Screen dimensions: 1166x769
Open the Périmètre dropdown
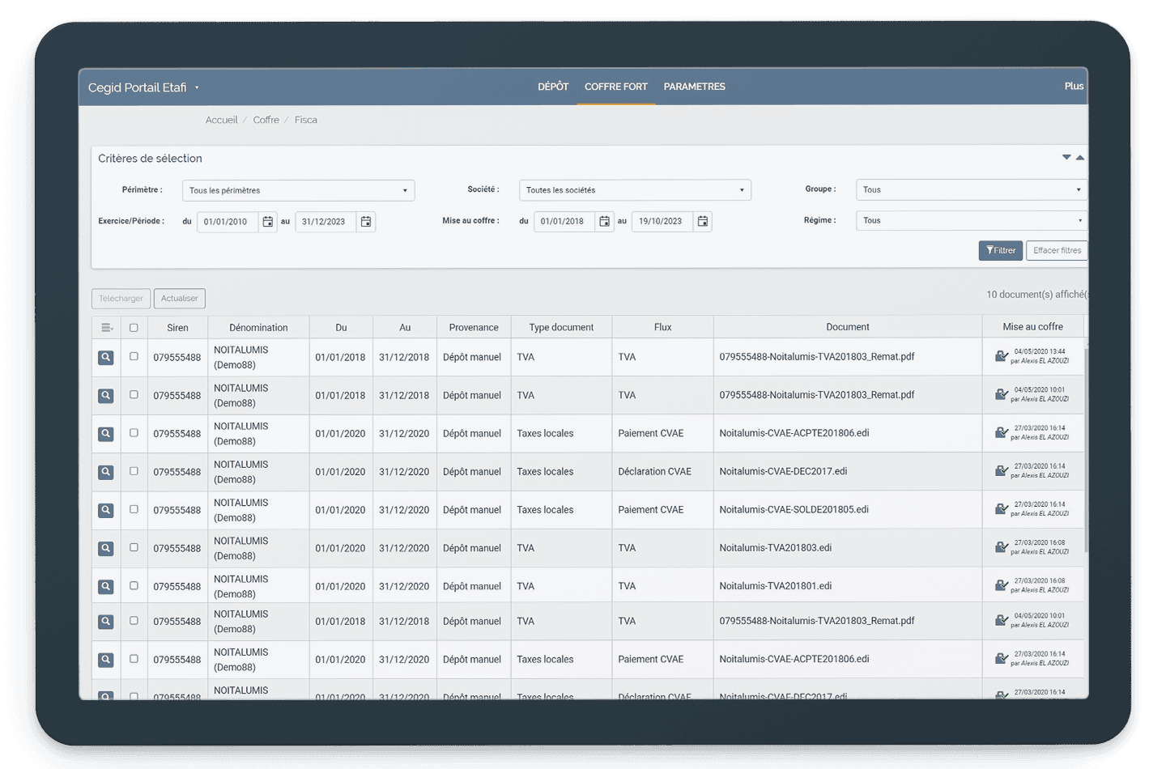(x=298, y=190)
